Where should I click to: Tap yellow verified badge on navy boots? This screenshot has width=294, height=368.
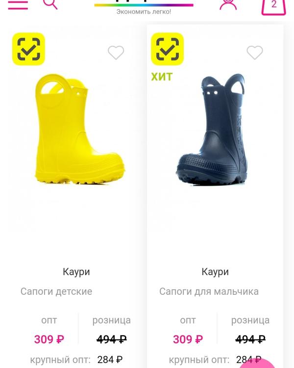[x=168, y=49]
